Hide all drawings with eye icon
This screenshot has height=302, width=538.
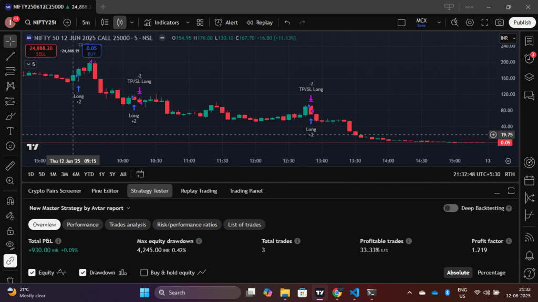point(11,245)
